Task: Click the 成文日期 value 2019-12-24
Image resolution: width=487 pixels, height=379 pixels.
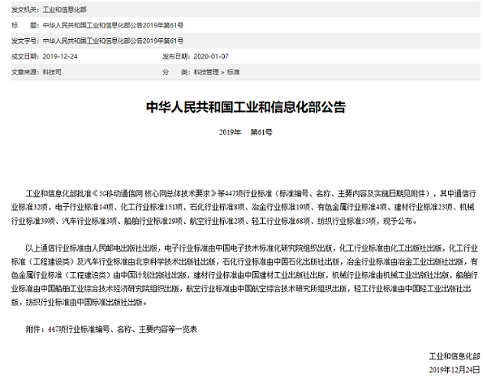Action: 59,57
